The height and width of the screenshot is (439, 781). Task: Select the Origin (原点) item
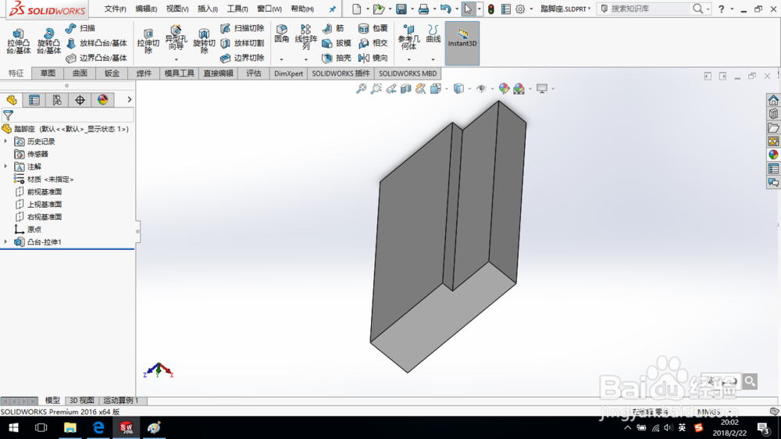point(28,229)
